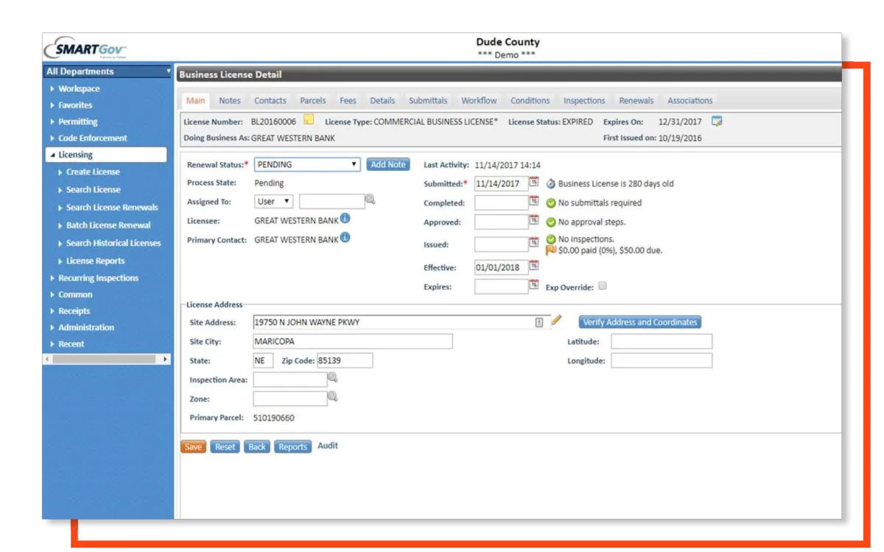Screen dimensions: 884x552
Task: Switch to the Notes tab
Action: (x=230, y=101)
